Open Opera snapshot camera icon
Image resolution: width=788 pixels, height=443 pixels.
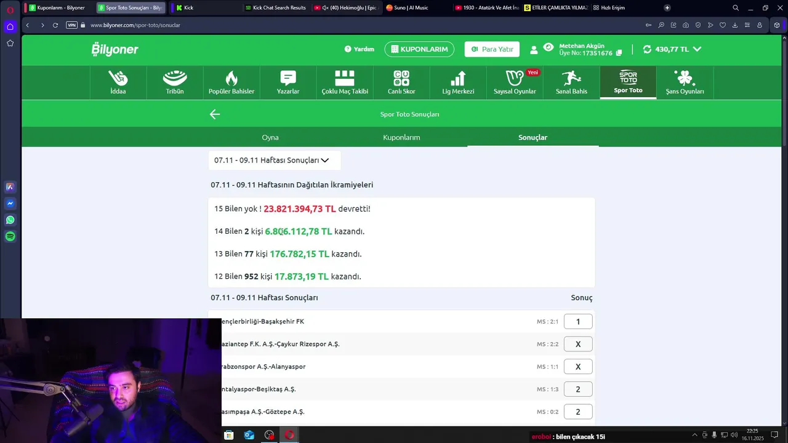(x=686, y=25)
